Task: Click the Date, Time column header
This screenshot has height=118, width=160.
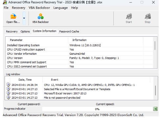Action: (26, 80)
